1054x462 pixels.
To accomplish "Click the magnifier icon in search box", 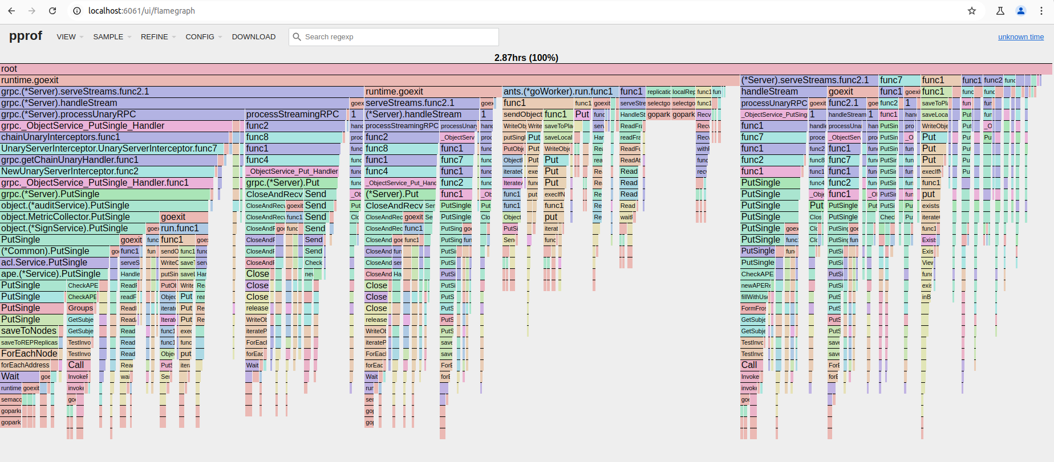I will [297, 37].
